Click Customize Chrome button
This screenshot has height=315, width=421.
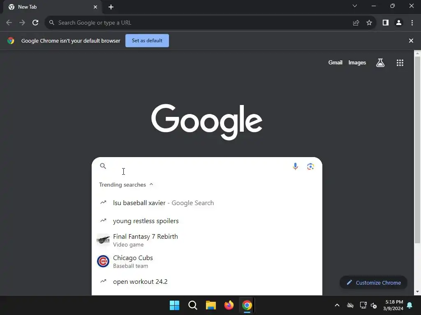[x=373, y=283]
